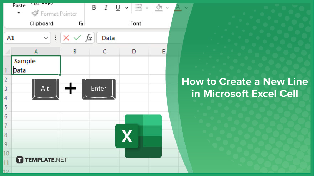Open borders dropdown arrow

pyautogui.click(x=147, y=8)
